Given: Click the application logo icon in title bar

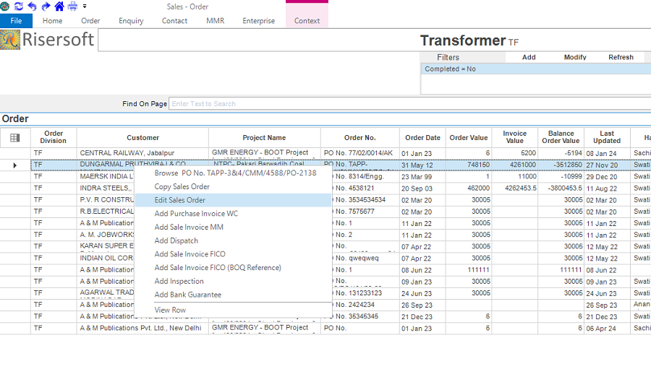Looking at the screenshot, I should 4,6.
